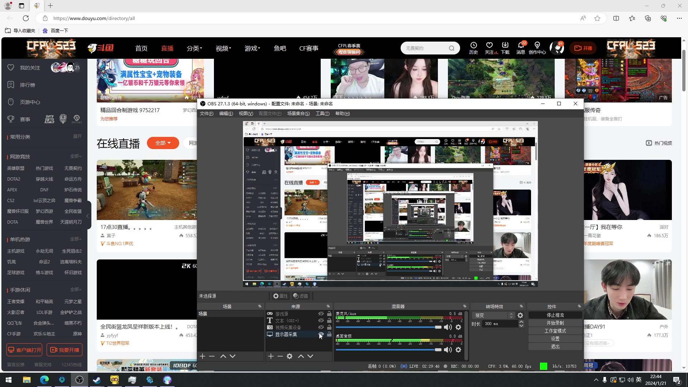Click 停止推流 button

point(555,315)
